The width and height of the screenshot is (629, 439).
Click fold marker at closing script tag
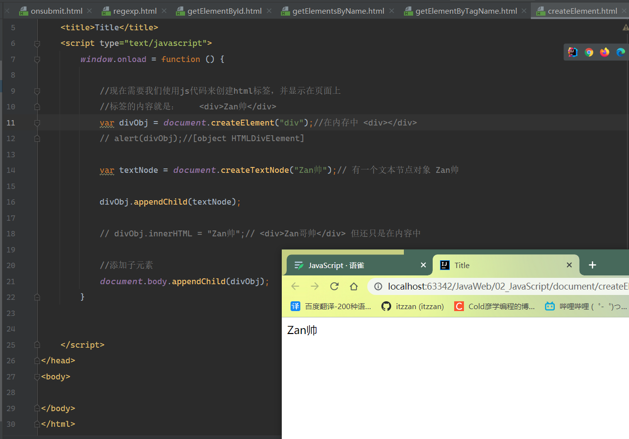[37, 345]
